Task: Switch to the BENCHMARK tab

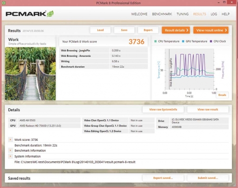Action: point(162,14)
